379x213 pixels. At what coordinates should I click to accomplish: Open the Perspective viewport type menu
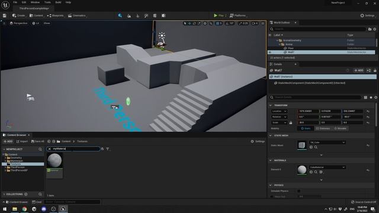(x=18, y=23)
